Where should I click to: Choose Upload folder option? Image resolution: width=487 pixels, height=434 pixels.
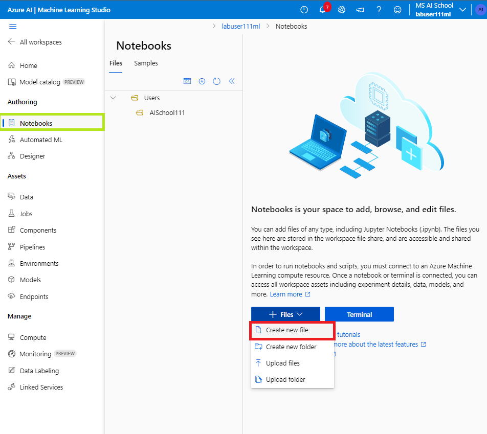click(x=292, y=380)
